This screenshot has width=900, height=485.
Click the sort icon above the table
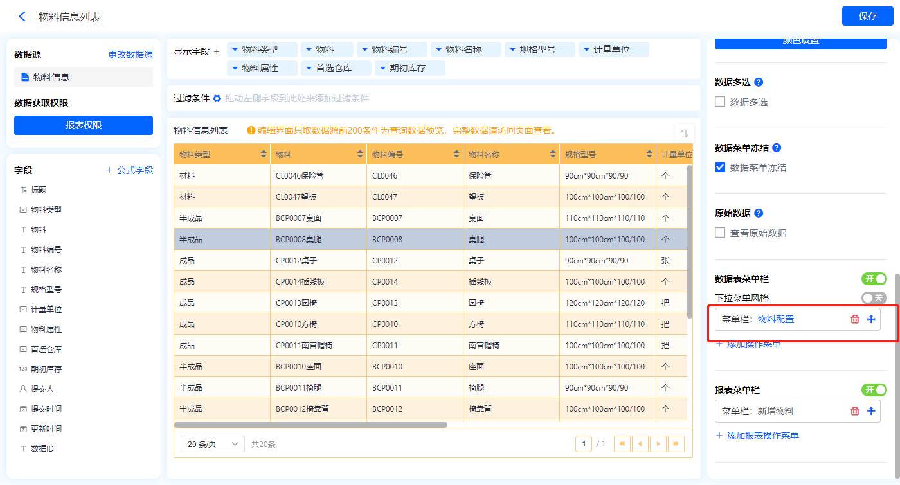(x=684, y=134)
